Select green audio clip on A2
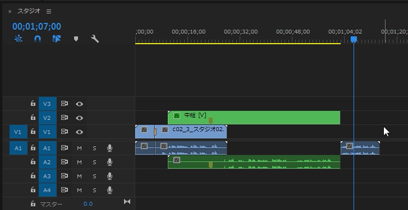The width and height of the screenshot is (408, 210). coord(254,162)
